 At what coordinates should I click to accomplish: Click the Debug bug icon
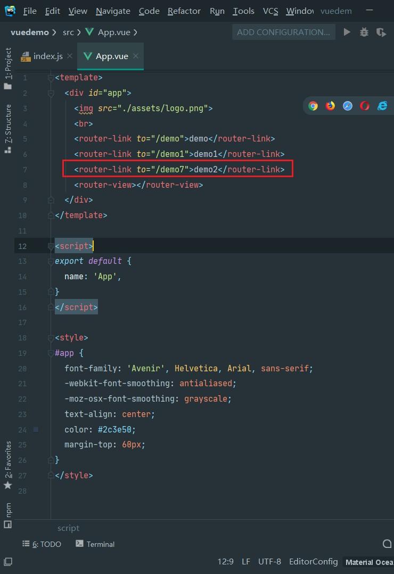click(x=364, y=32)
